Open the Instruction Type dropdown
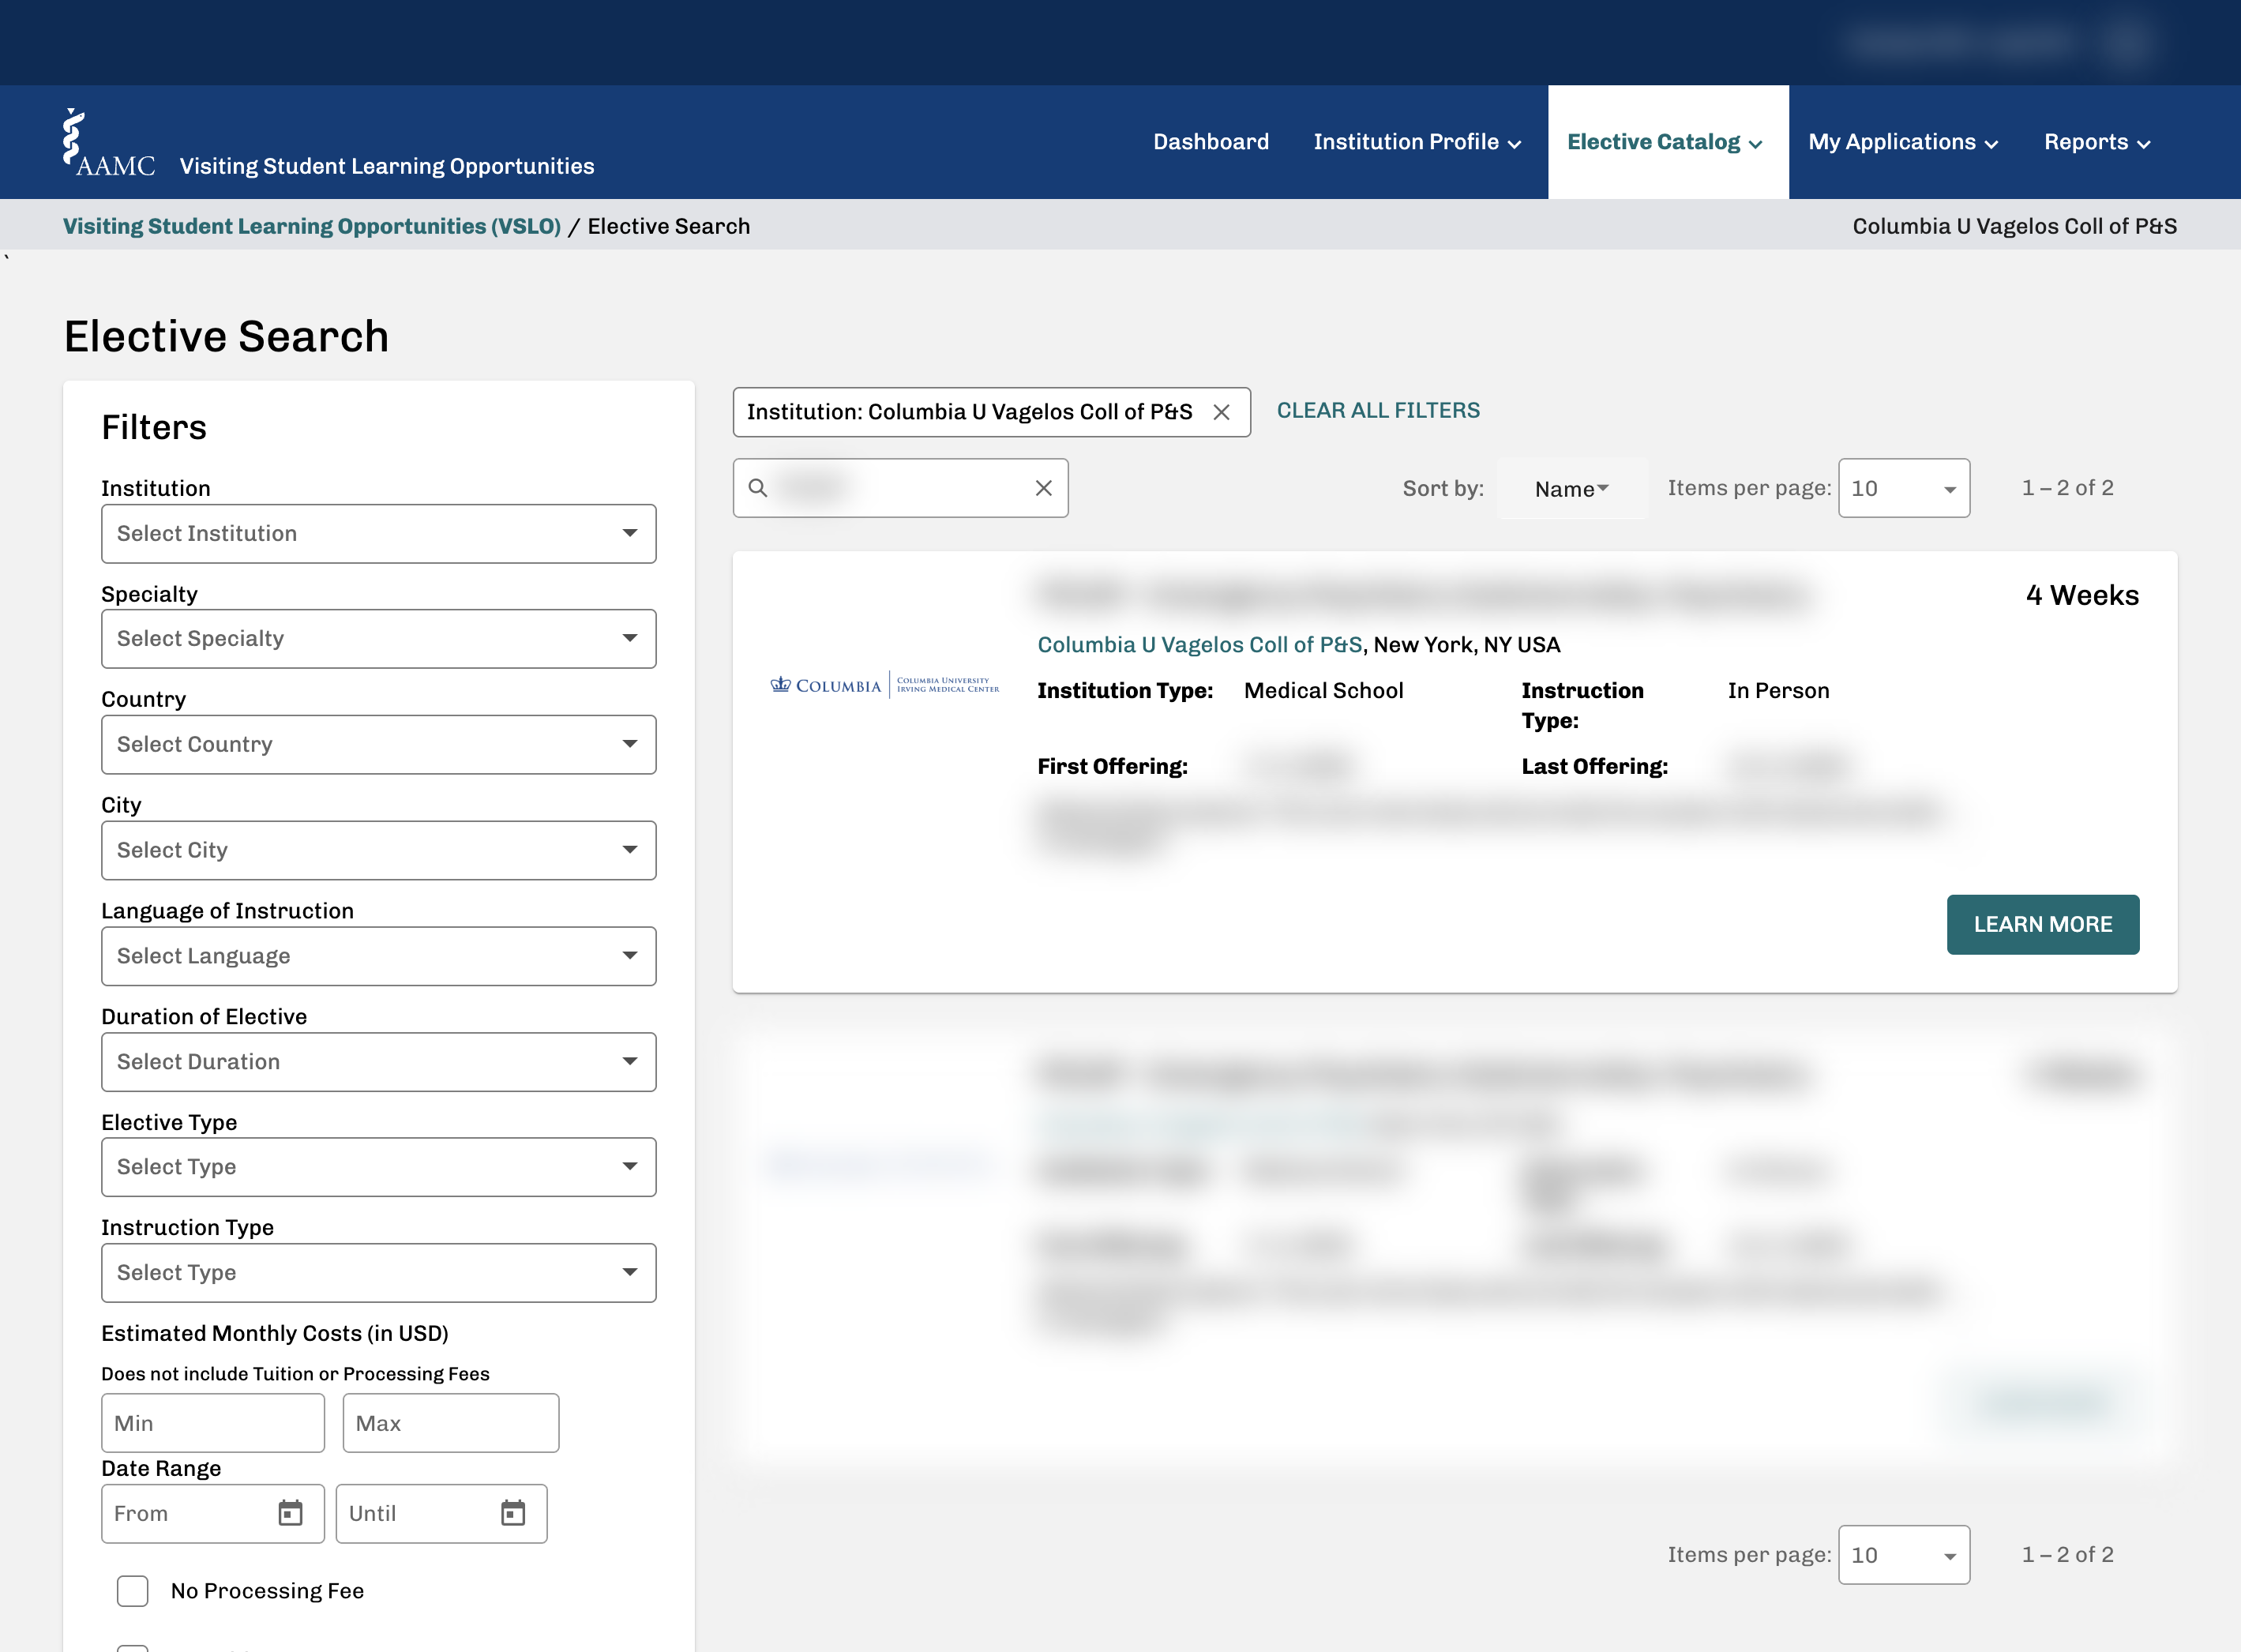The height and width of the screenshot is (1652, 2241). (378, 1272)
